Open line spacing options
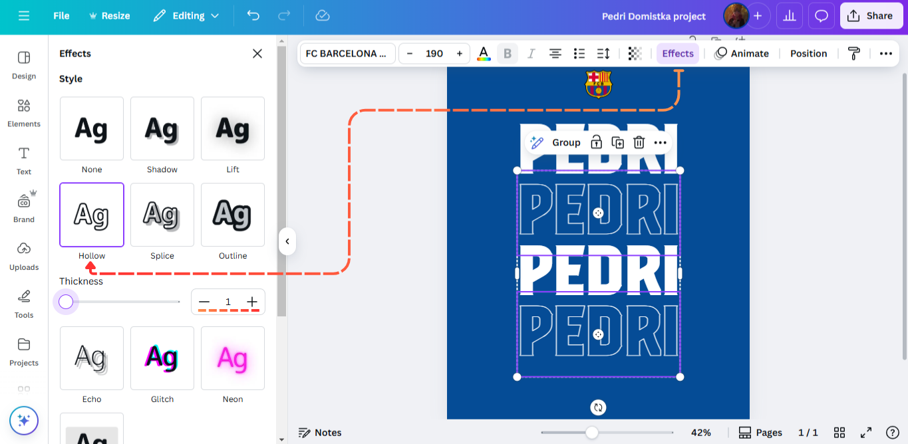Image resolution: width=908 pixels, height=444 pixels. click(603, 54)
